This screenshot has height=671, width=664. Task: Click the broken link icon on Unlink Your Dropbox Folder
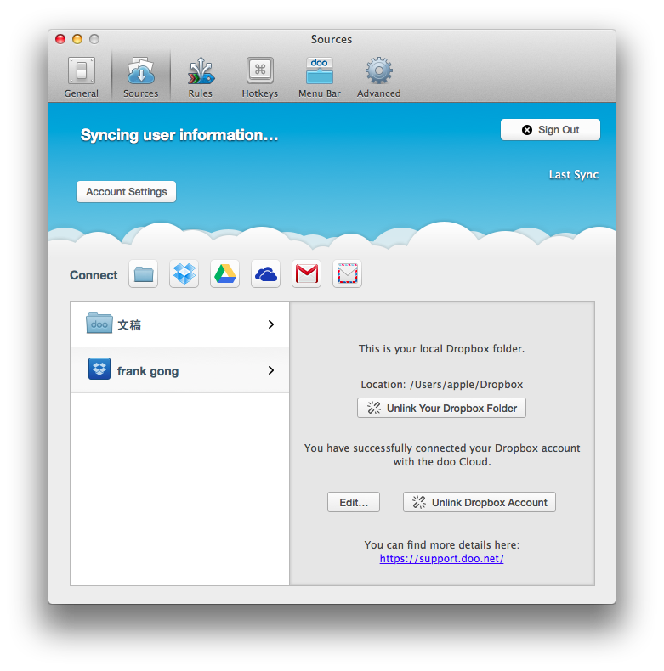click(x=374, y=408)
